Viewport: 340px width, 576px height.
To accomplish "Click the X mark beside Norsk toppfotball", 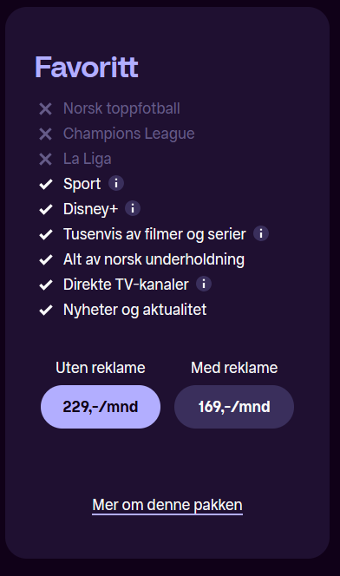I will 45,109.
